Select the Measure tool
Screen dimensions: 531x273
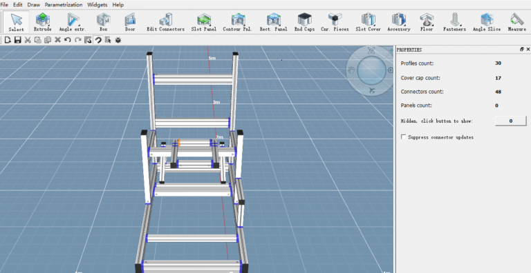click(516, 22)
